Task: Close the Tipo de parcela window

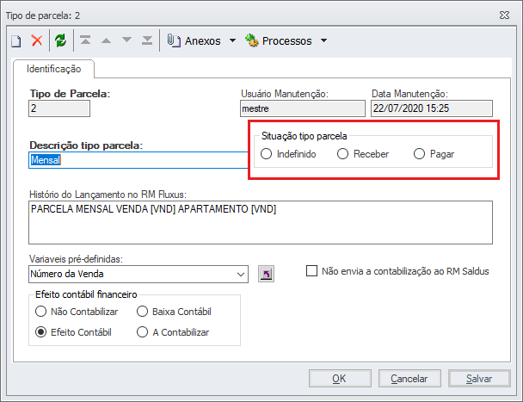Action: point(504,15)
